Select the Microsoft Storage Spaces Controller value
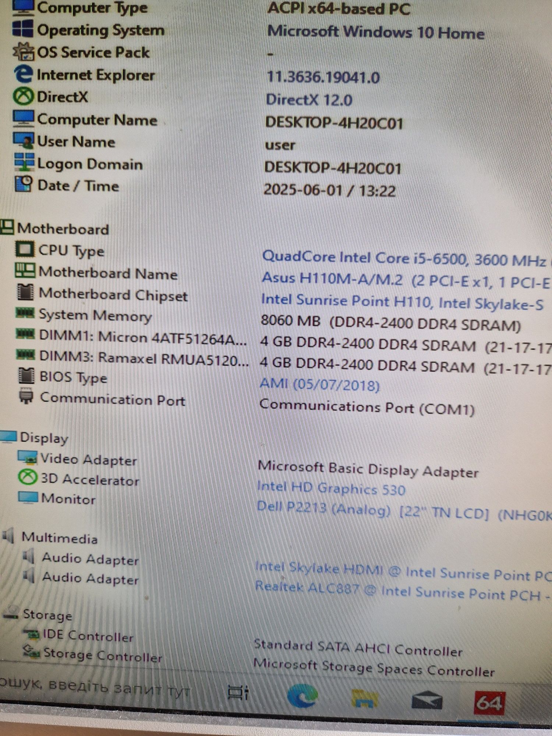Image resolution: width=552 pixels, height=736 pixels. pos(374,668)
